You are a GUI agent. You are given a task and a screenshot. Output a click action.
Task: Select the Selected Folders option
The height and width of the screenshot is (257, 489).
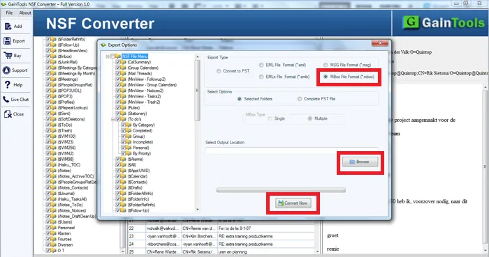point(255,99)
